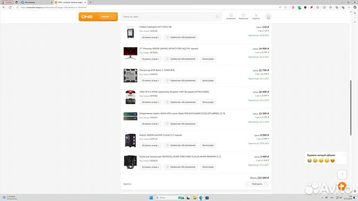The height and width of the screenshot is (201, 358).
Task: Expand Оставить отзыв for ARDOR GAMING monitor
Action: pos(151,59)
